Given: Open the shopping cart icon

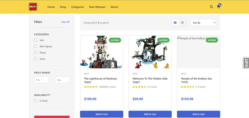Looking at the screenshot, I should (219, 7).
